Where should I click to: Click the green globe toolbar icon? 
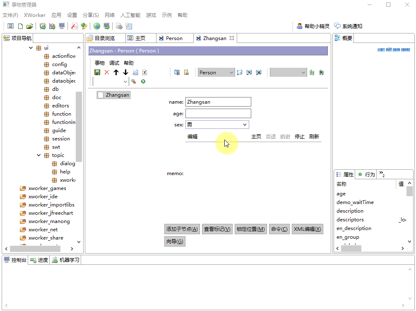[97, 26]
